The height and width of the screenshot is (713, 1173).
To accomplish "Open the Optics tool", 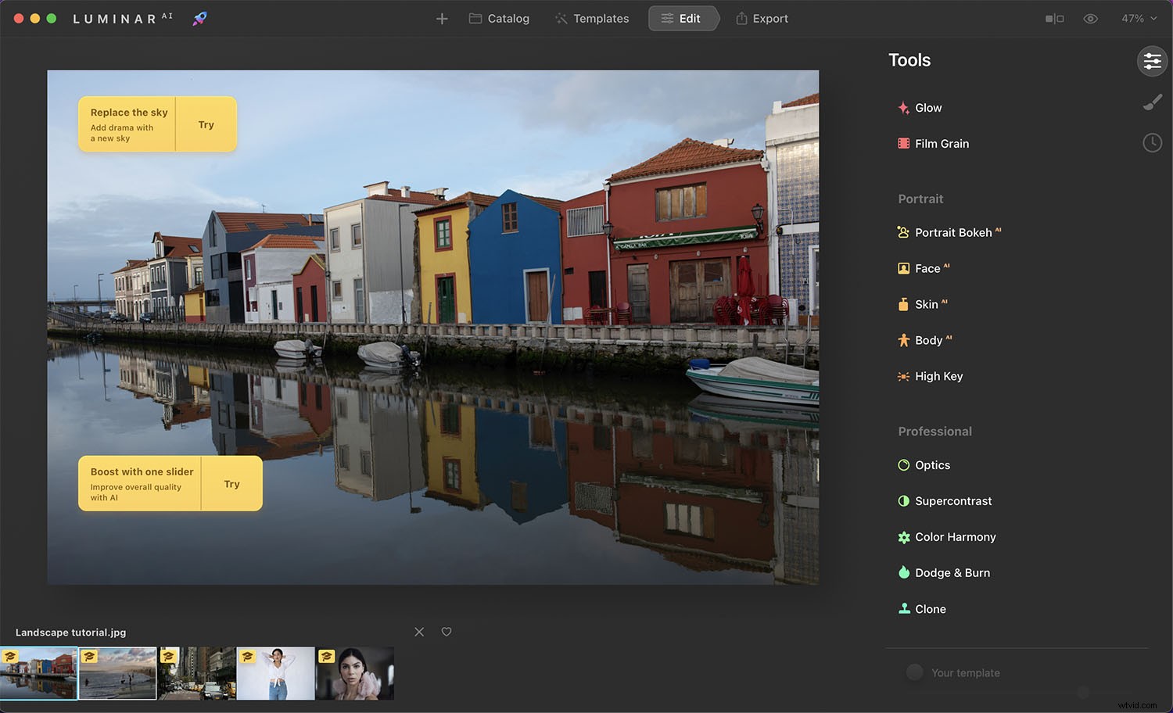I will click(x=933, y=465).
